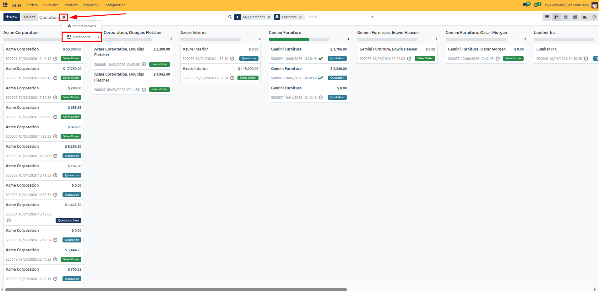Remove the My Quotations filter
599x292 pixels.
point(269,17)
